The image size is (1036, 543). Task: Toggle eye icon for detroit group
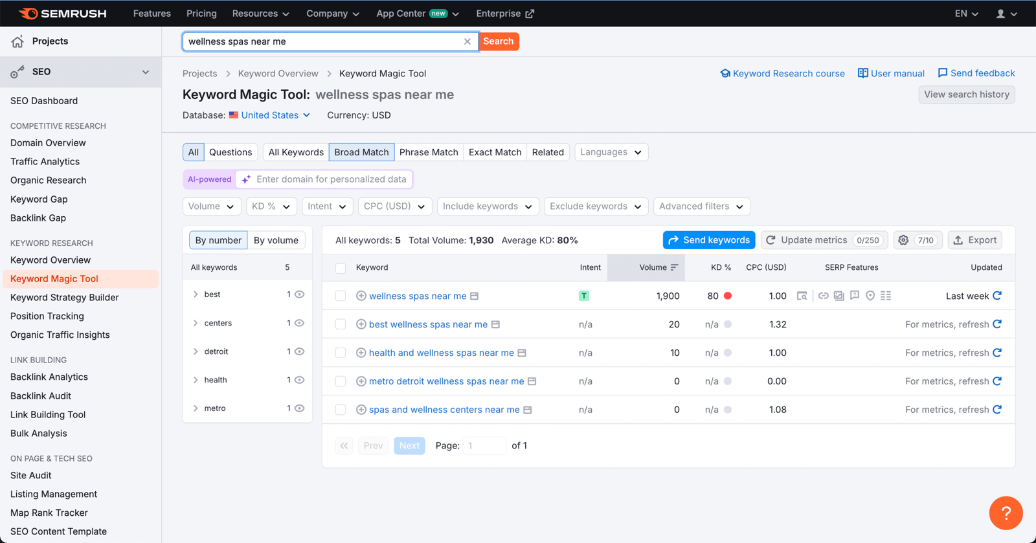(299, 351)
